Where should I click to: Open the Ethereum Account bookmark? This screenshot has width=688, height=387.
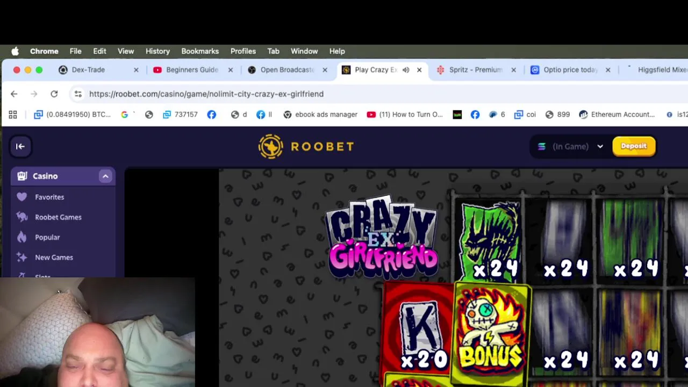(x=617, y=114)
